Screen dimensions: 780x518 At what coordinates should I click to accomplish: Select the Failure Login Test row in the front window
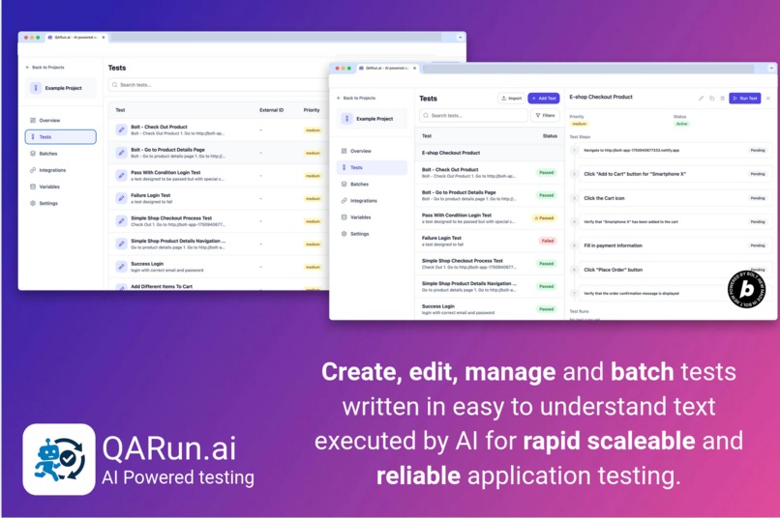pyautogui.click(x=490, y=241)
